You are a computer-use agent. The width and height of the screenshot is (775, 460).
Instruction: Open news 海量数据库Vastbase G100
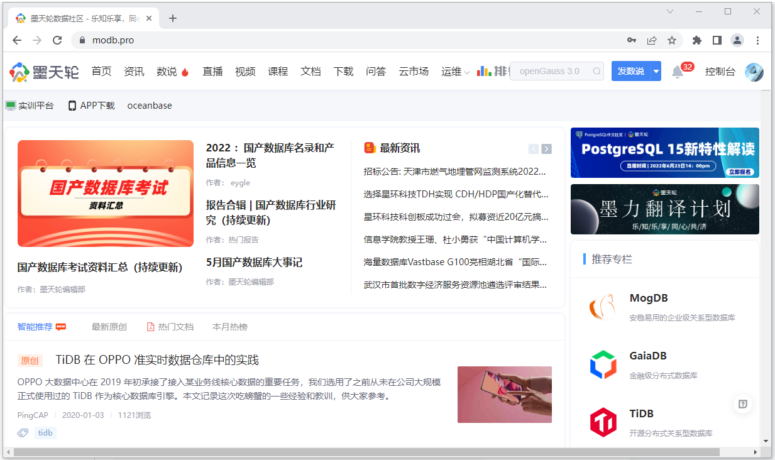[x=455, y=261]
